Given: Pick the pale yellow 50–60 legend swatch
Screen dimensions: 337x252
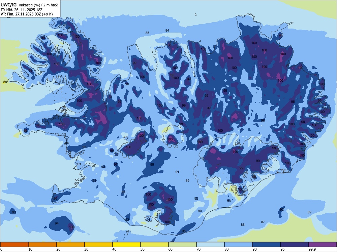Looking at the screenshot, I should point(154,245).
